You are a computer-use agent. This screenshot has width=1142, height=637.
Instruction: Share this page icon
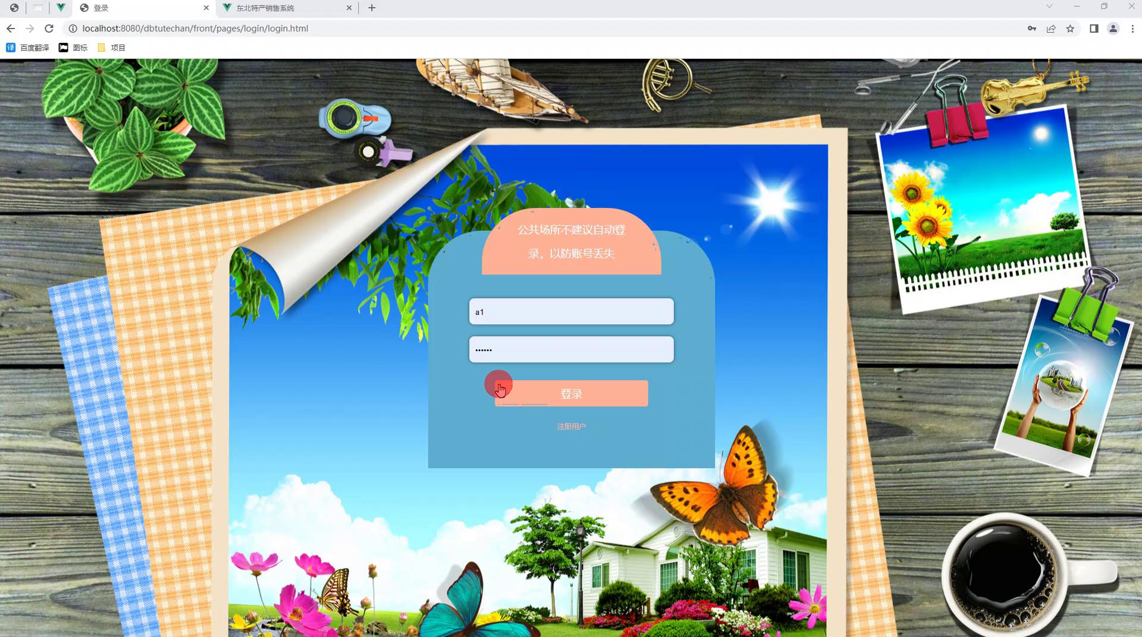tap(1051, 29)
